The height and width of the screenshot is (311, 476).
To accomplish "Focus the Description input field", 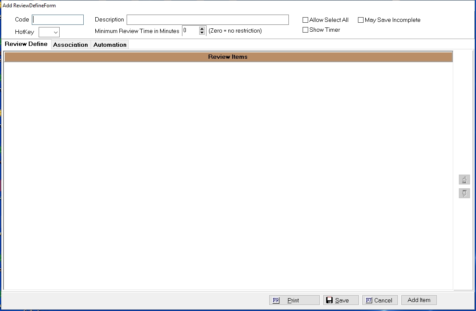I will (207, 20).
